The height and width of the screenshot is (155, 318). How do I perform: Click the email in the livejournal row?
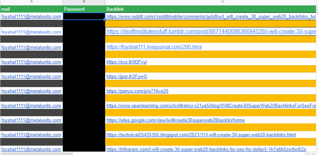[31, 47]
